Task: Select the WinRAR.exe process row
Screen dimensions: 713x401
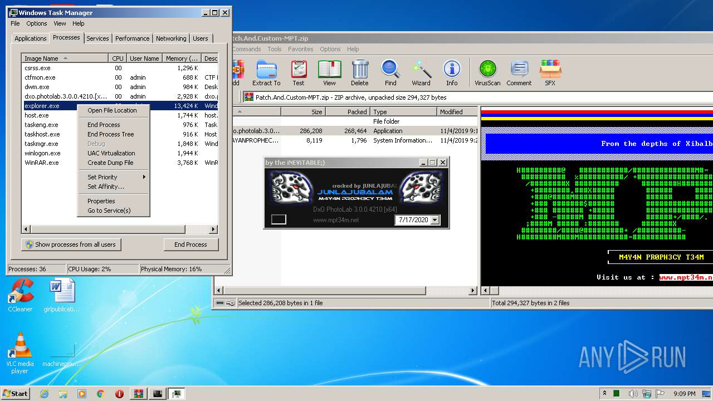Action: click(119, 163)
